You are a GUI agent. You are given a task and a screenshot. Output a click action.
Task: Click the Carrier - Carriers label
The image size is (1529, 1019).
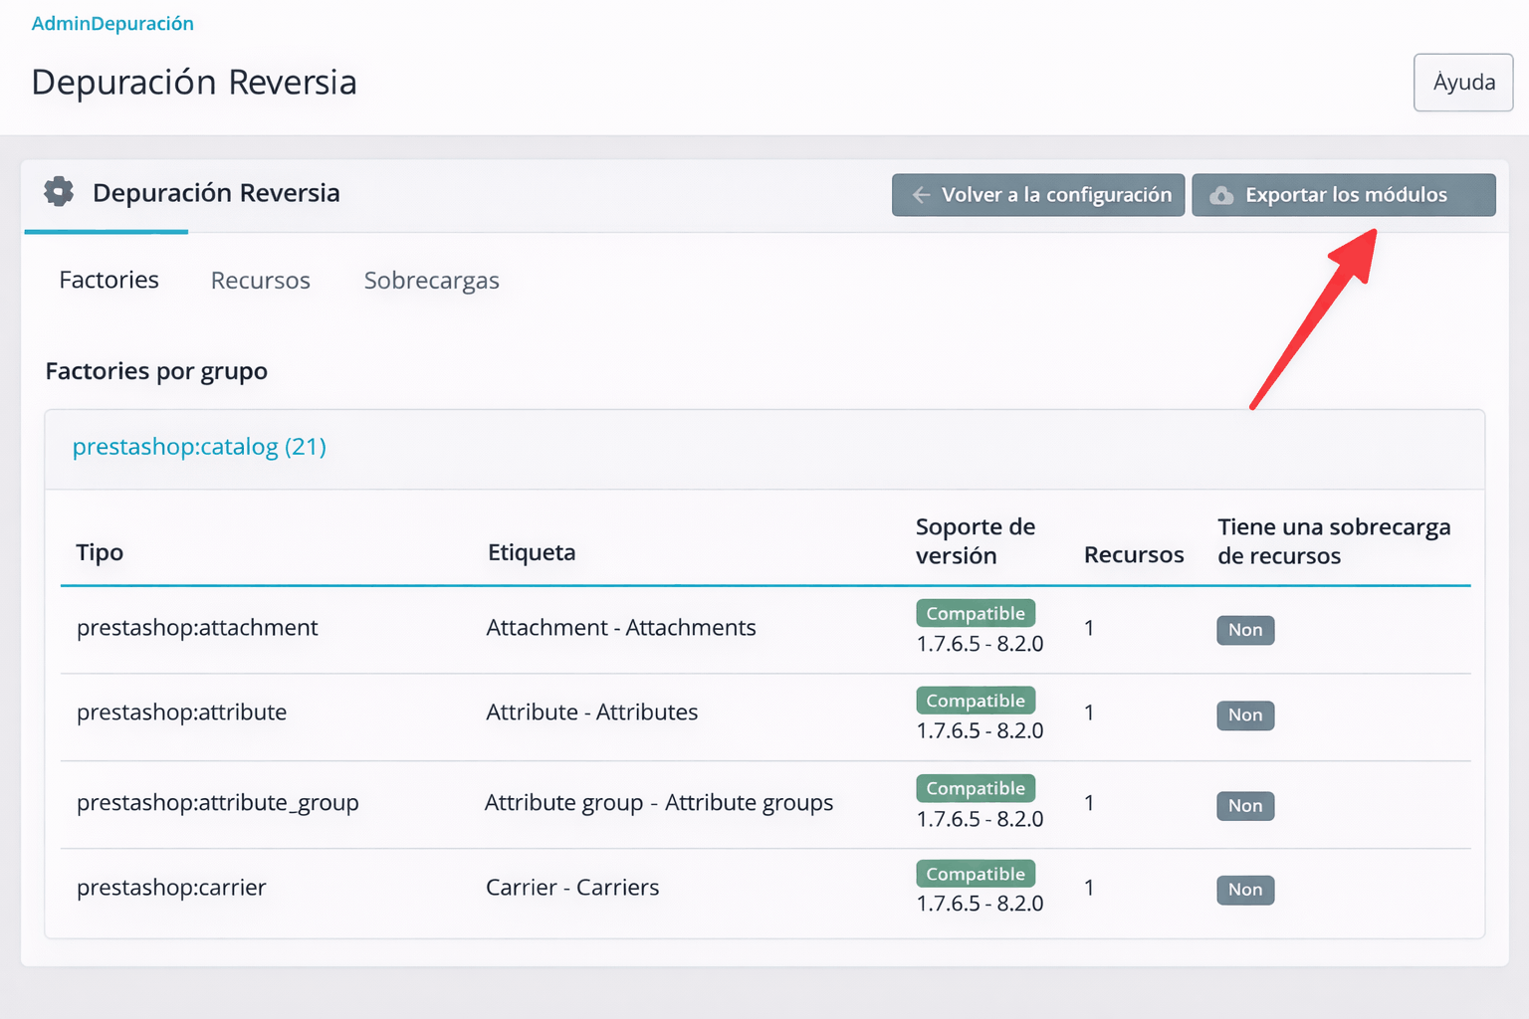point(571,888)
